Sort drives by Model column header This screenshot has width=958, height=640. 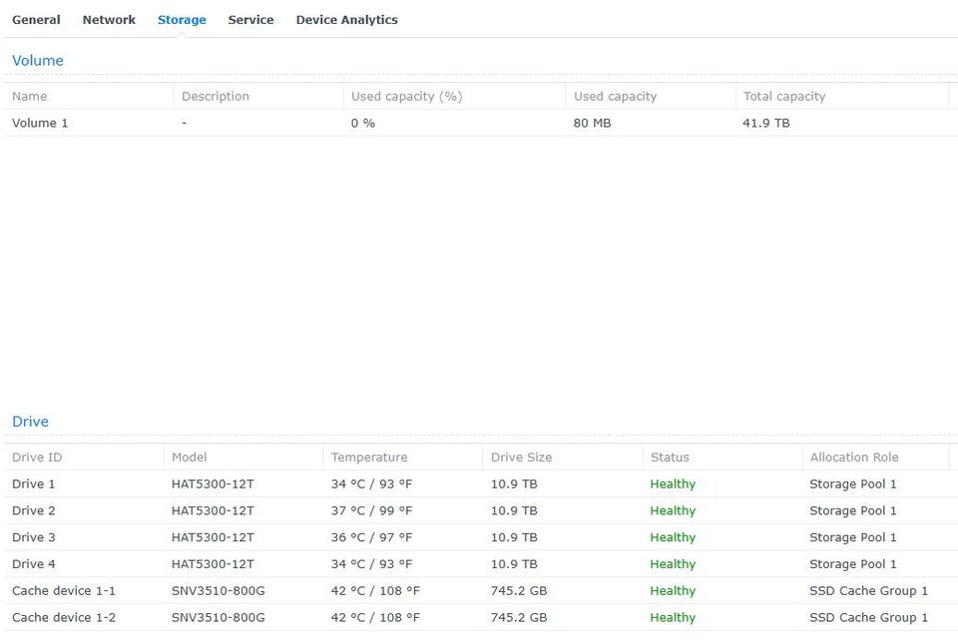pos(190,458)
